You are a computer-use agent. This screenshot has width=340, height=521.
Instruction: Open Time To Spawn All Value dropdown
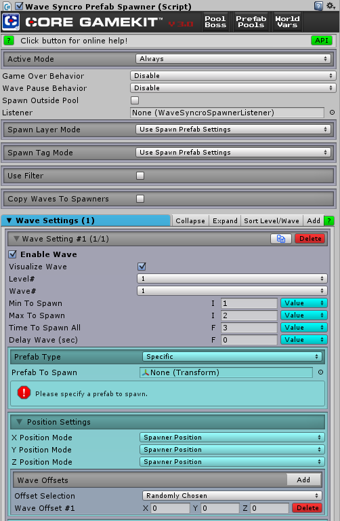tap(304, 328)
